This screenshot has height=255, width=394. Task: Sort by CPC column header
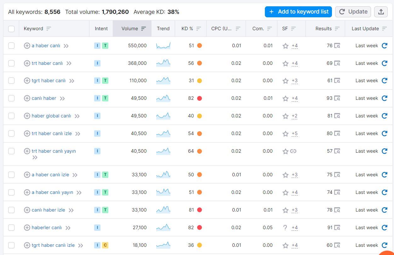pos(226,29)
